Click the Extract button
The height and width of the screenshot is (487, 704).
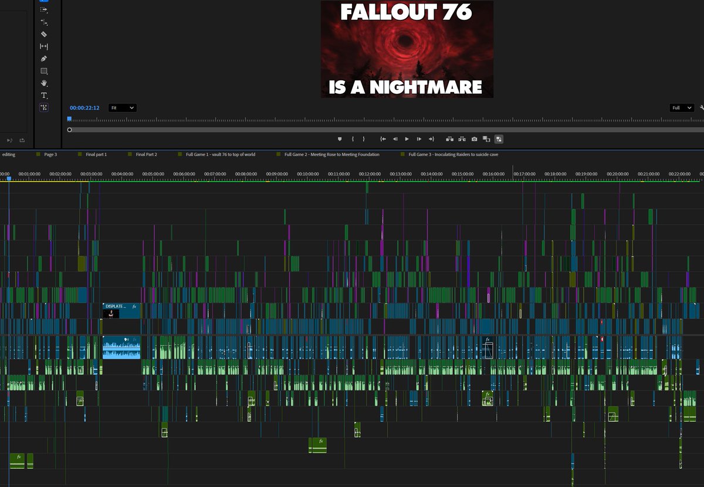pos(462,139)
